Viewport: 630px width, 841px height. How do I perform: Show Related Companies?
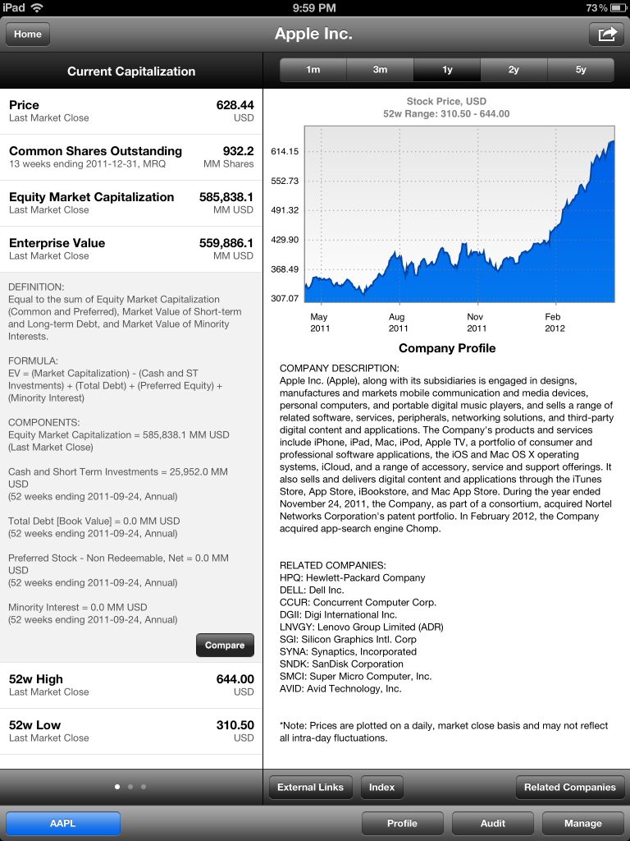[x=570, y=788]
